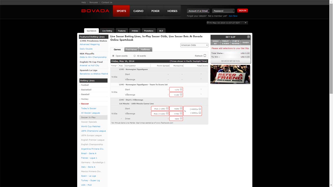Open the Spain - La Liga link
Screen dimensions: 333x187
89,176
